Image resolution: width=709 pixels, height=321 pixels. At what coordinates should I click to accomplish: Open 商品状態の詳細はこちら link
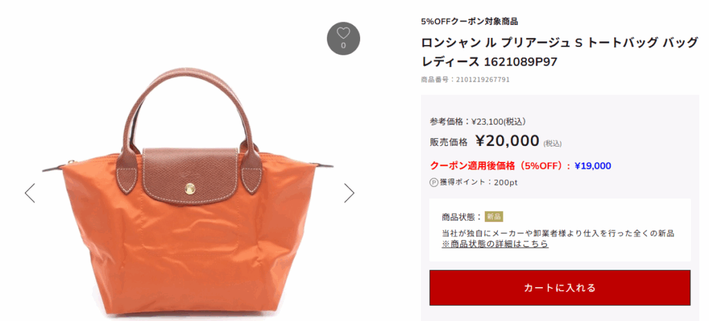pyautogui.click(x=495, y=244)
